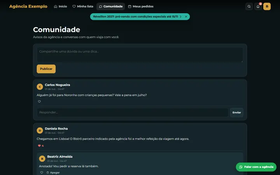Click the Agência Exemplo logo
280x175 pixels.
pos(28,7)
